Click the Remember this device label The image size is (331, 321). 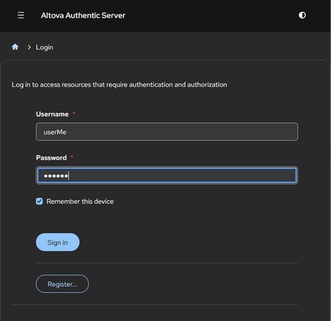coord(80,202)
